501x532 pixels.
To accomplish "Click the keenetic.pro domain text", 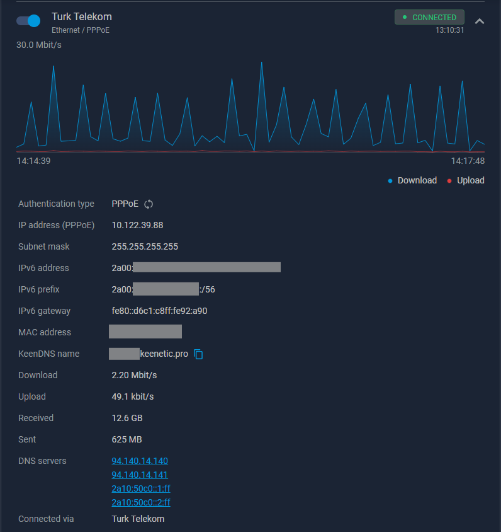I will coord(164,354).
